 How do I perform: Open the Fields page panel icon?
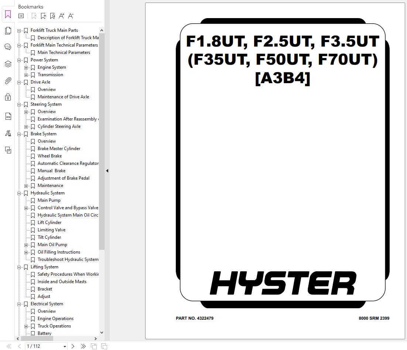click(8, 116)
